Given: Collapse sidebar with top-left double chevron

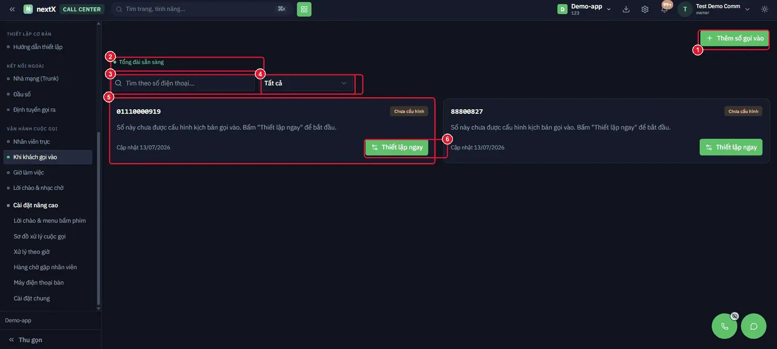Looking at the screenshot, I should (12, 9).
